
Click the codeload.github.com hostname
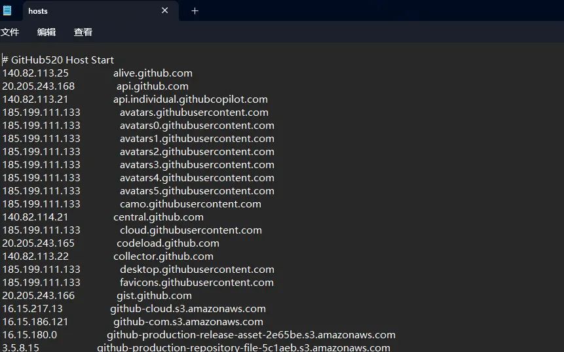coord(168,243)
